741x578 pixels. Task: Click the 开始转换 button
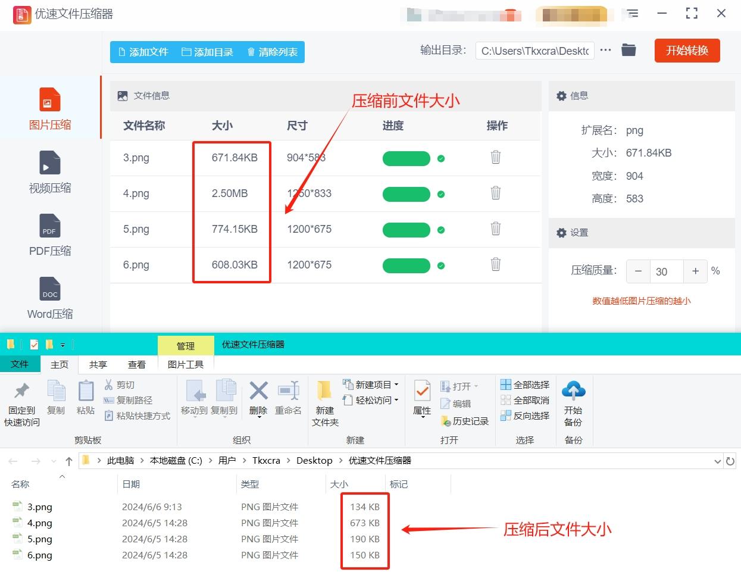point(687,50)
